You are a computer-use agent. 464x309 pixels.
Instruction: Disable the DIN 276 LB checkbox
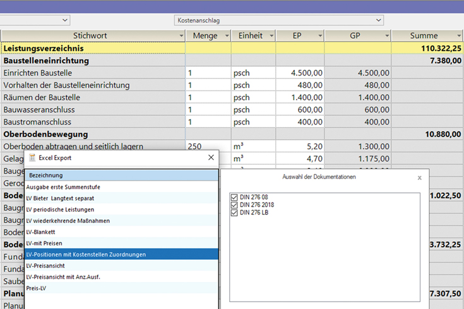(x=235, y=213)
